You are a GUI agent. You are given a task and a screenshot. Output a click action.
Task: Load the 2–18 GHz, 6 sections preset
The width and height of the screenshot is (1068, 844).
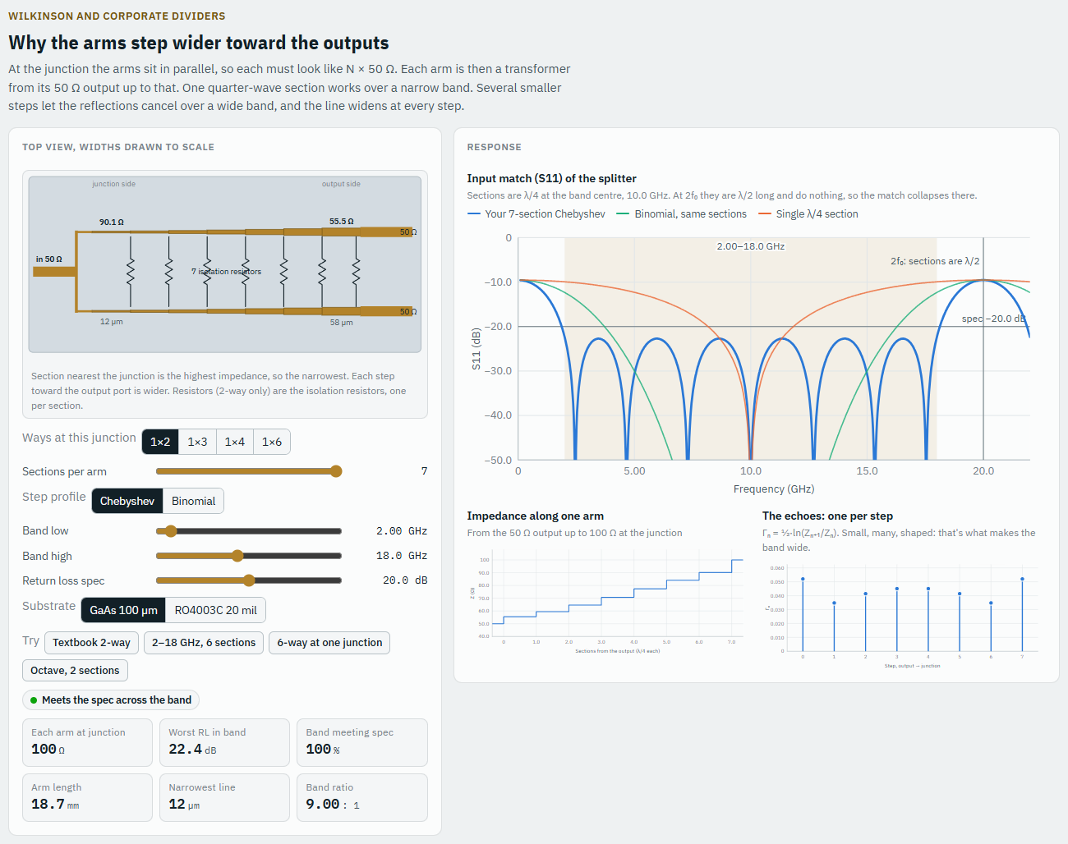click(x=204, y=643)
